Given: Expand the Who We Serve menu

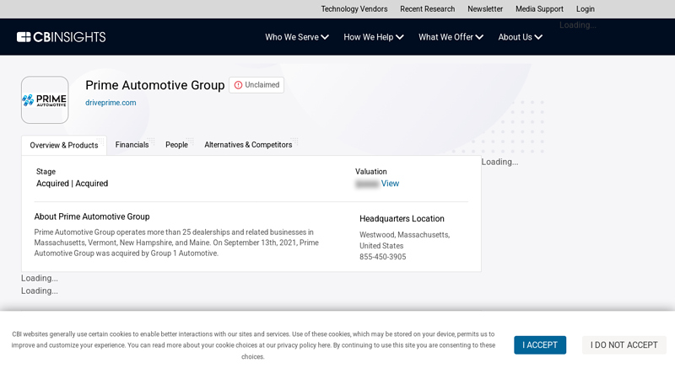Looking at the screenshot, I should pos(297,37).
